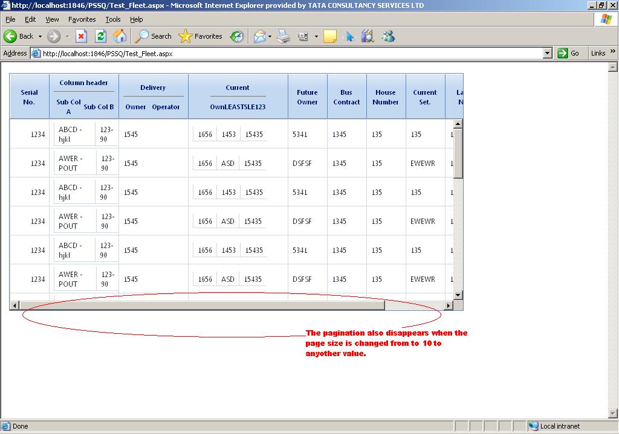Click the yellow note Discuss icon
Screen dimensions: 619x434
(x=329, y=36)
